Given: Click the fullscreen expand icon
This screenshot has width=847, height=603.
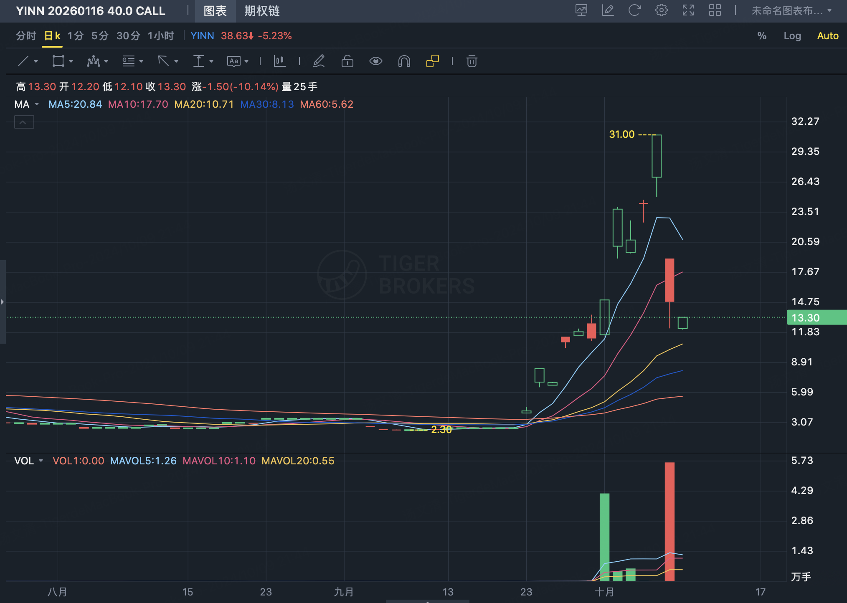Looking at the screenshot, I should click(x=688, y=10).
